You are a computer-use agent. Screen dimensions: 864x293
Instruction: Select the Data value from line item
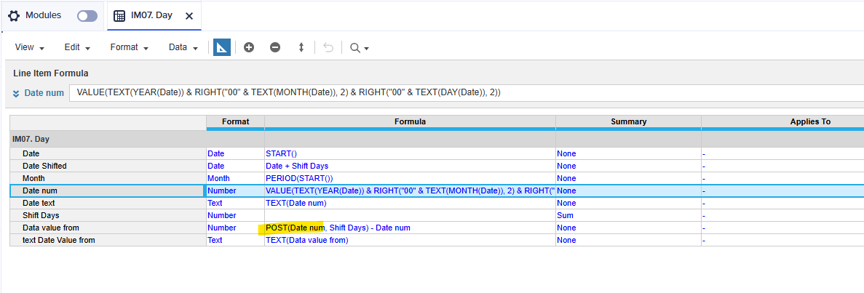click(x=108, y=228)
